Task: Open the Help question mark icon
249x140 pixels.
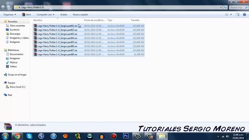Action: (244, 15)
